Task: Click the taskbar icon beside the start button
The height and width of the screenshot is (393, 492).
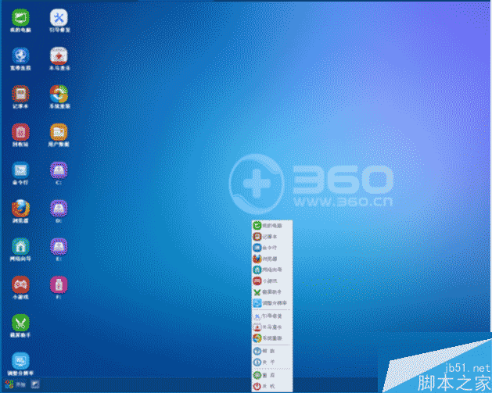Action: [x=36, y=385]
